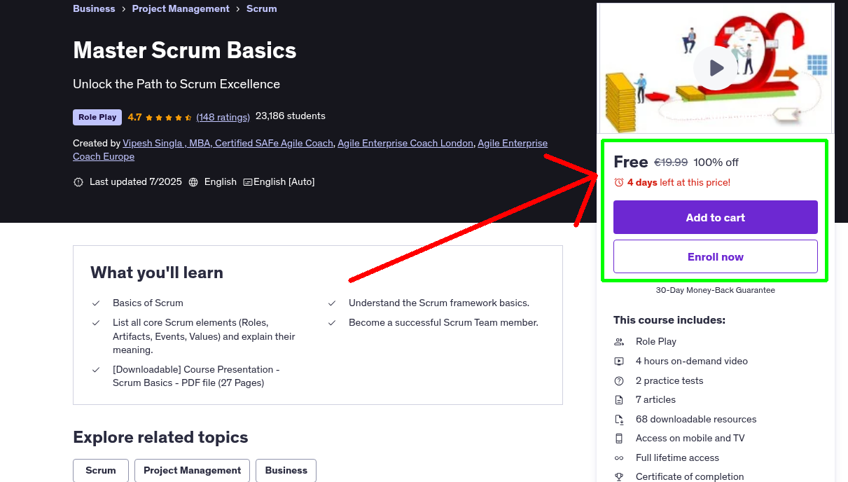848x482 pixels.
Task: Click the What you'll learn heading
Action: [157, 273]
